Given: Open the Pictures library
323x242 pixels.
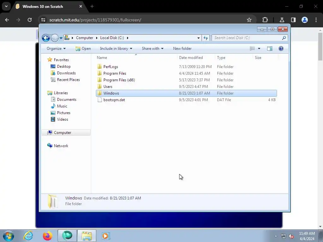Looking at the screenshot, I should coord(64,113).
